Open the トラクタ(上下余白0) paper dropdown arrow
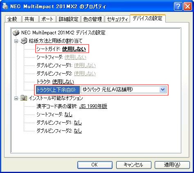Viewport: 194px width, 173px height. tap(162, 90)
